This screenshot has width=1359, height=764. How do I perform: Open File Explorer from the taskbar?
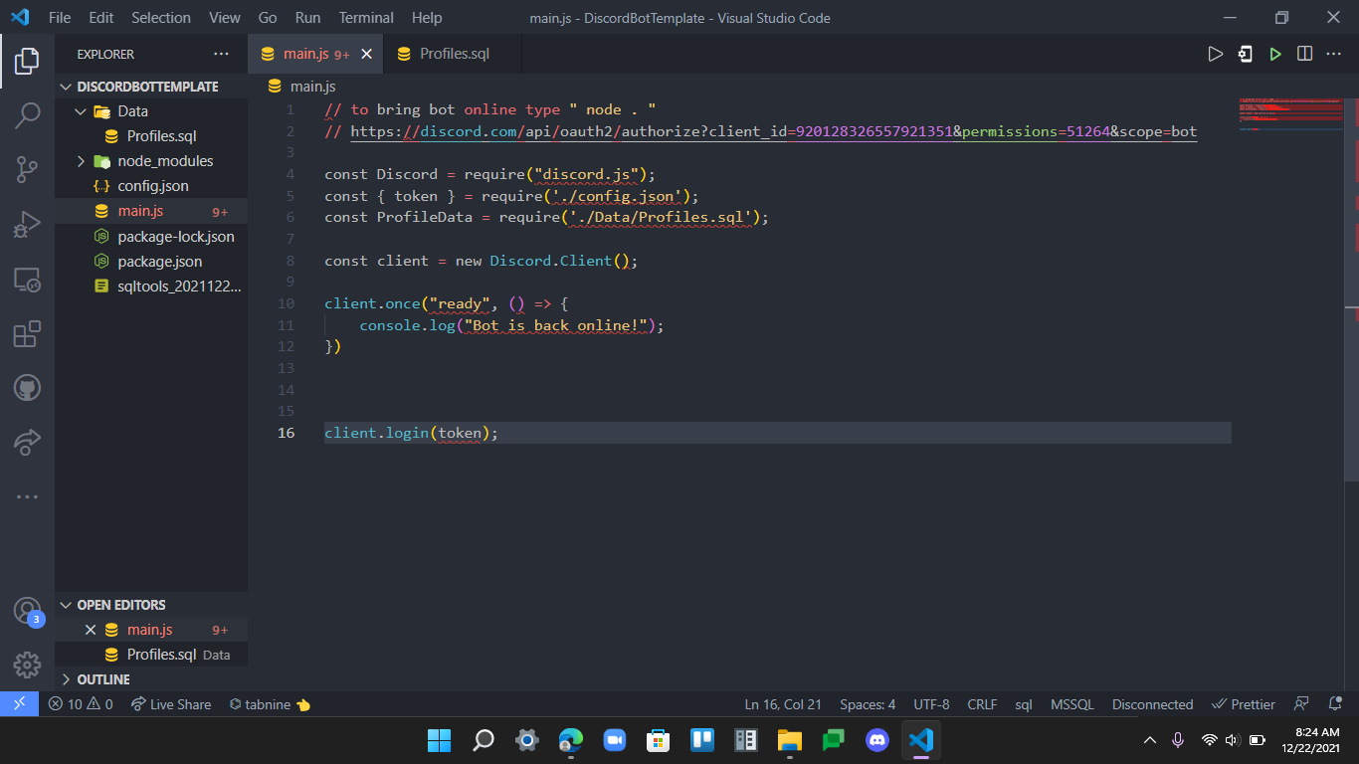(x=789, y=740)
